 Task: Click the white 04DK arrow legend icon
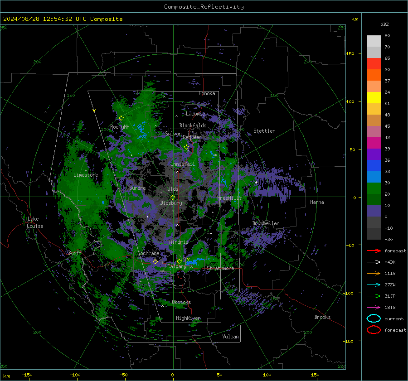[x=374, y=262]
